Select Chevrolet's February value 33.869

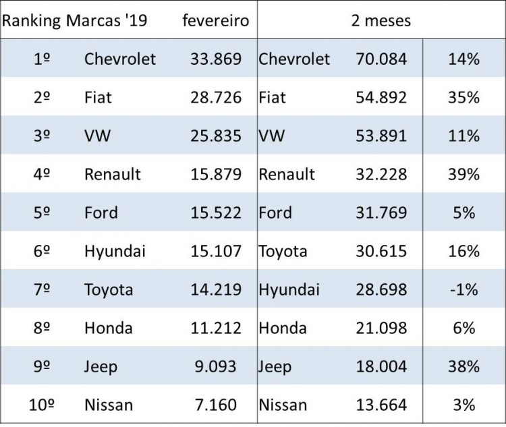(215, 59)
